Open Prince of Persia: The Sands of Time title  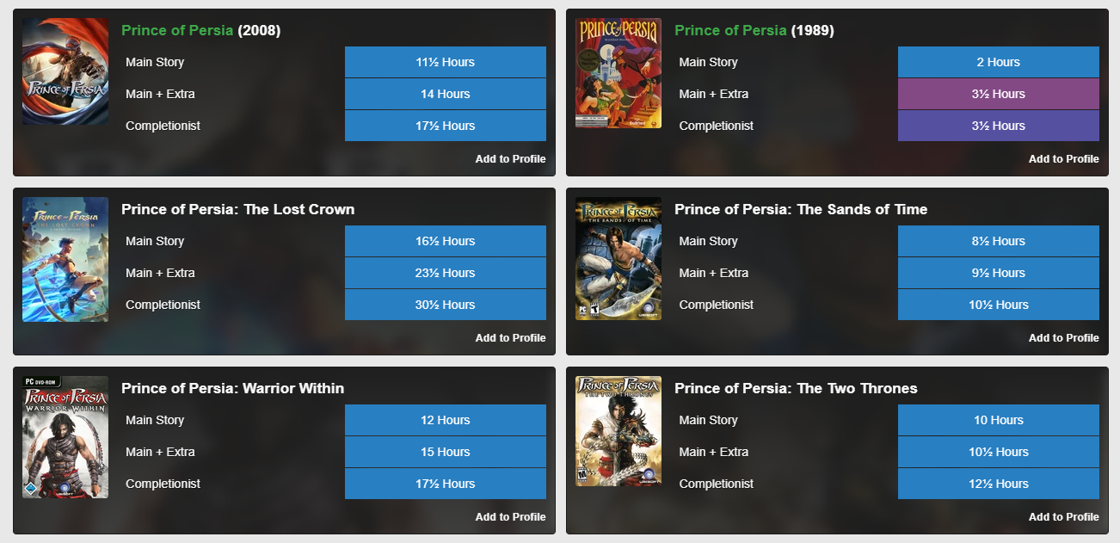tap(800, 209)
